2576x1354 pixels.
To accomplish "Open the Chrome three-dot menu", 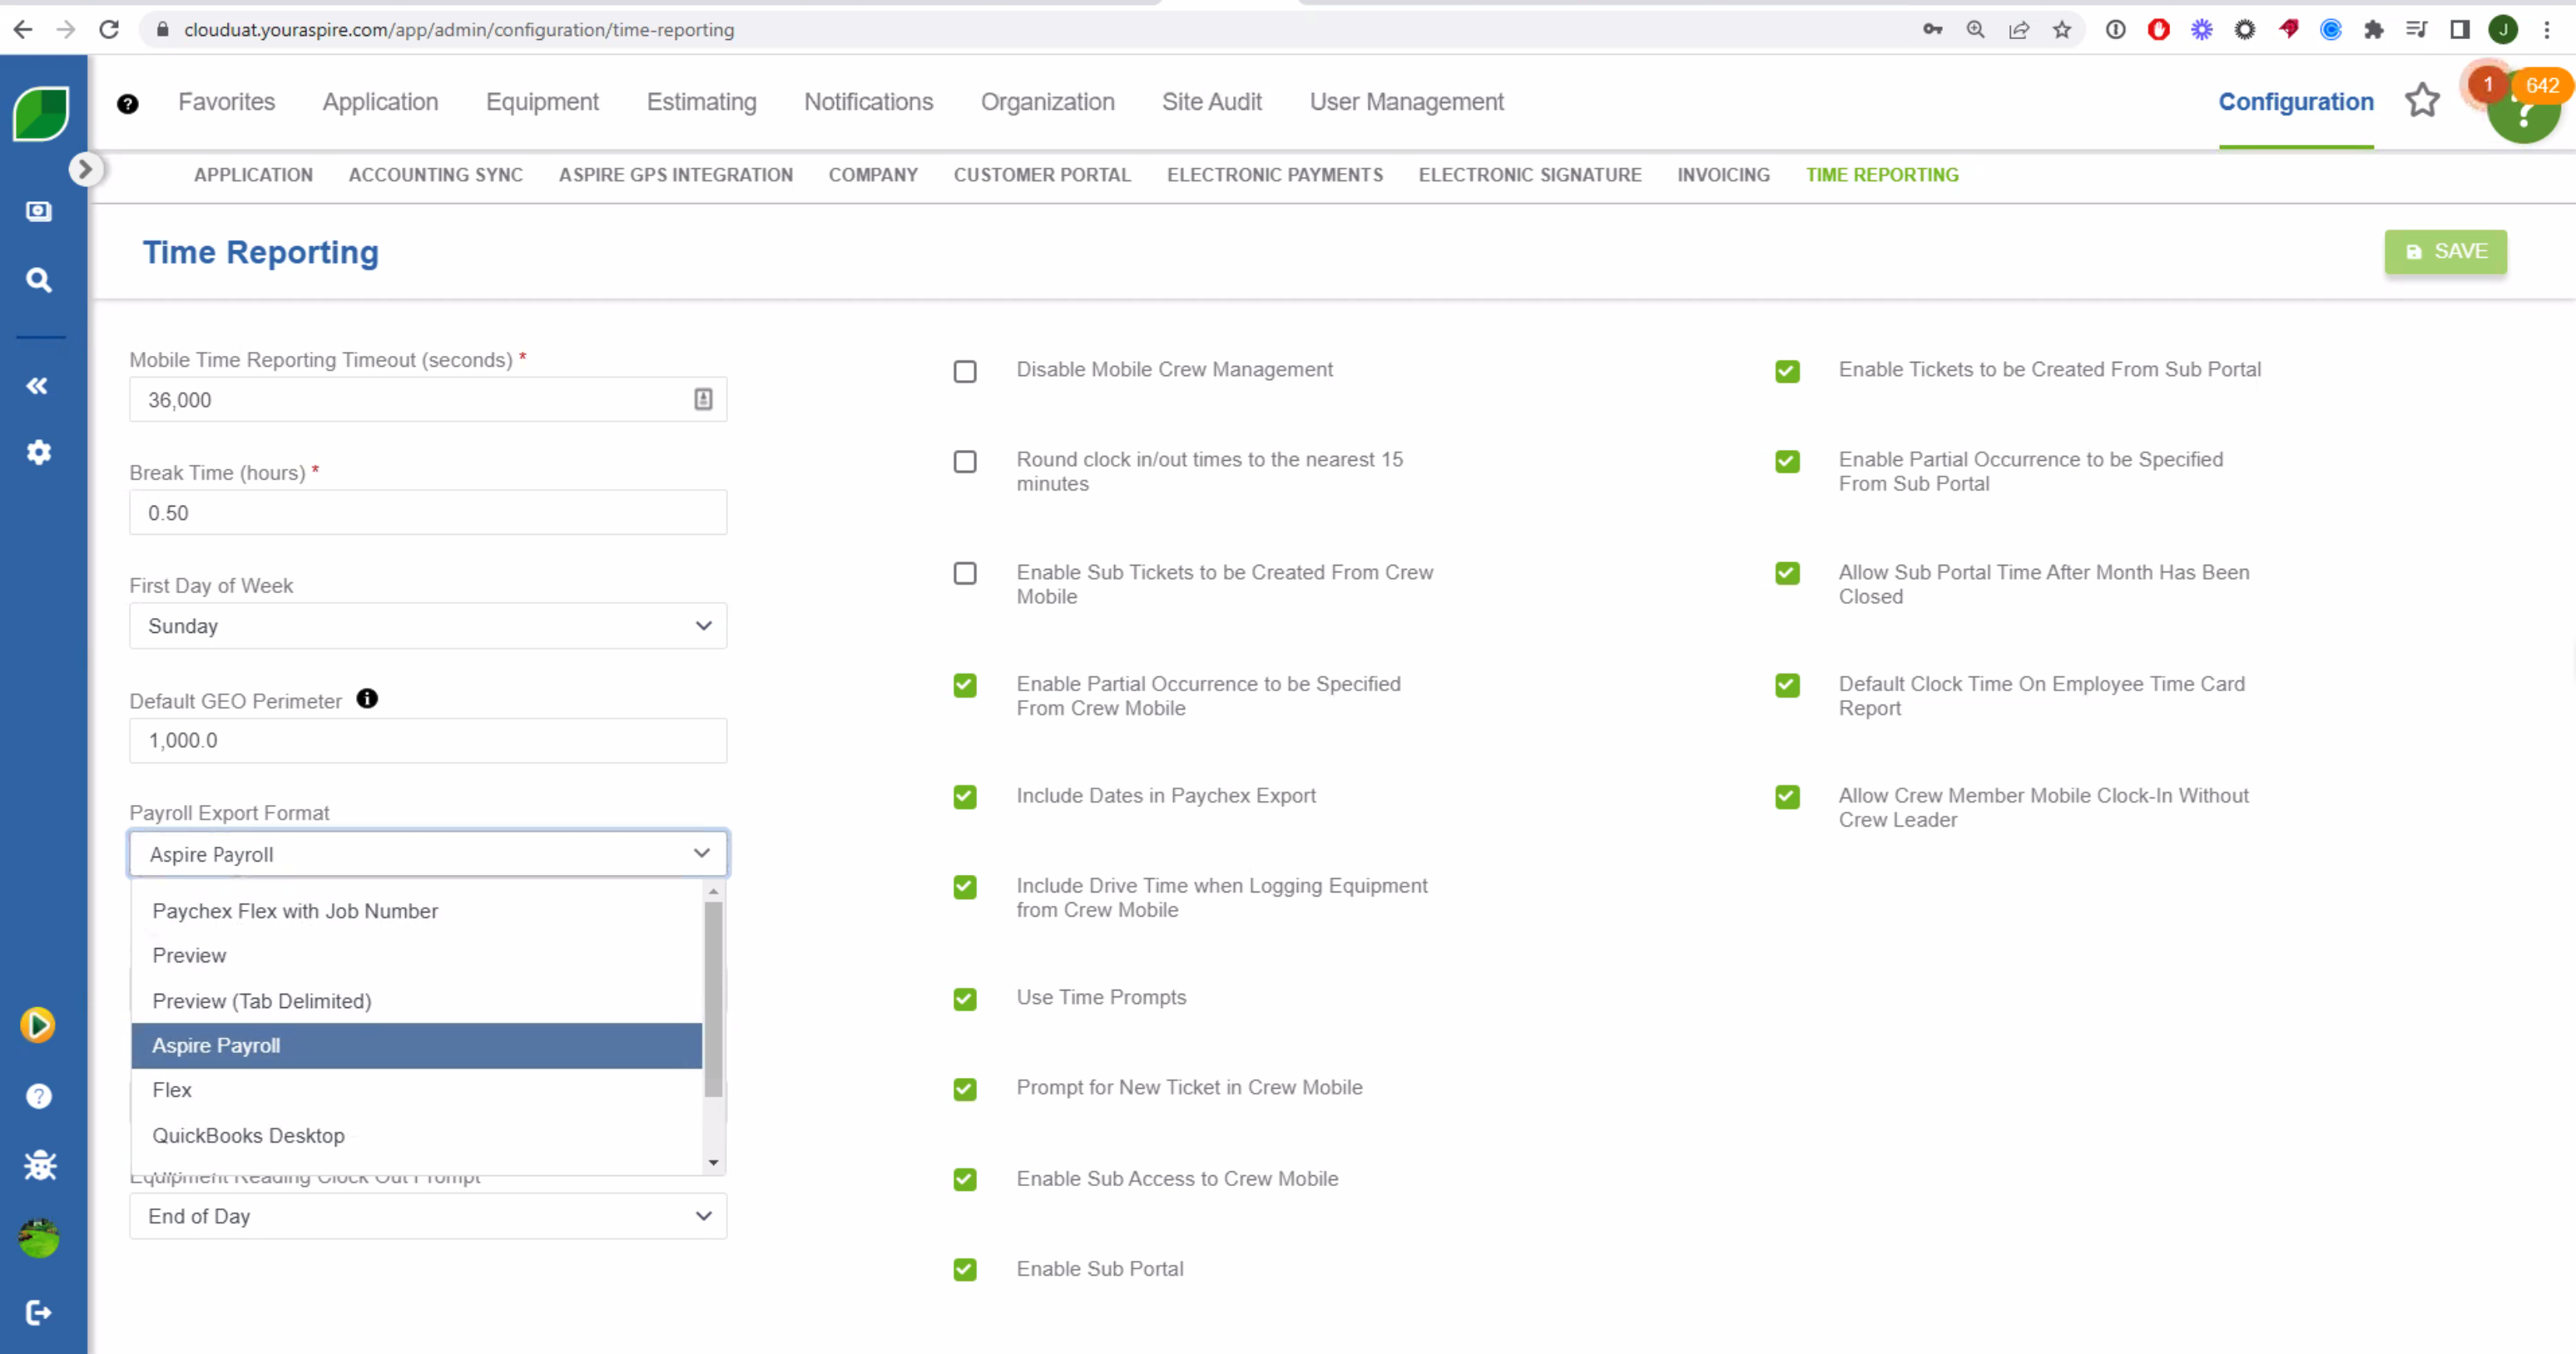I will tap(2547, 29).
